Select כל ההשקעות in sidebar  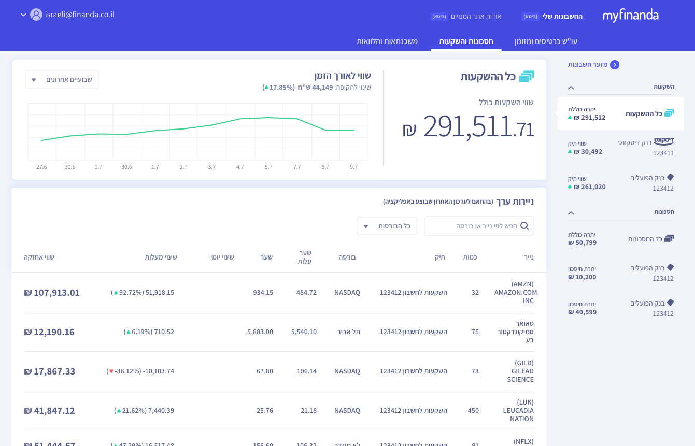tap(621, 113)
